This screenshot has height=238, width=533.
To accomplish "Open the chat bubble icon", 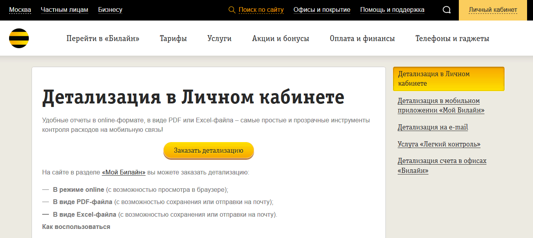I will coord(447,10).
